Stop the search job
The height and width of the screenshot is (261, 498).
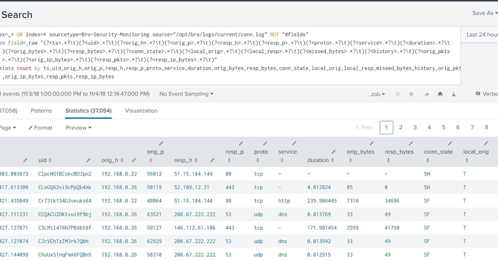pyautogui.click(x=411, y=94)
